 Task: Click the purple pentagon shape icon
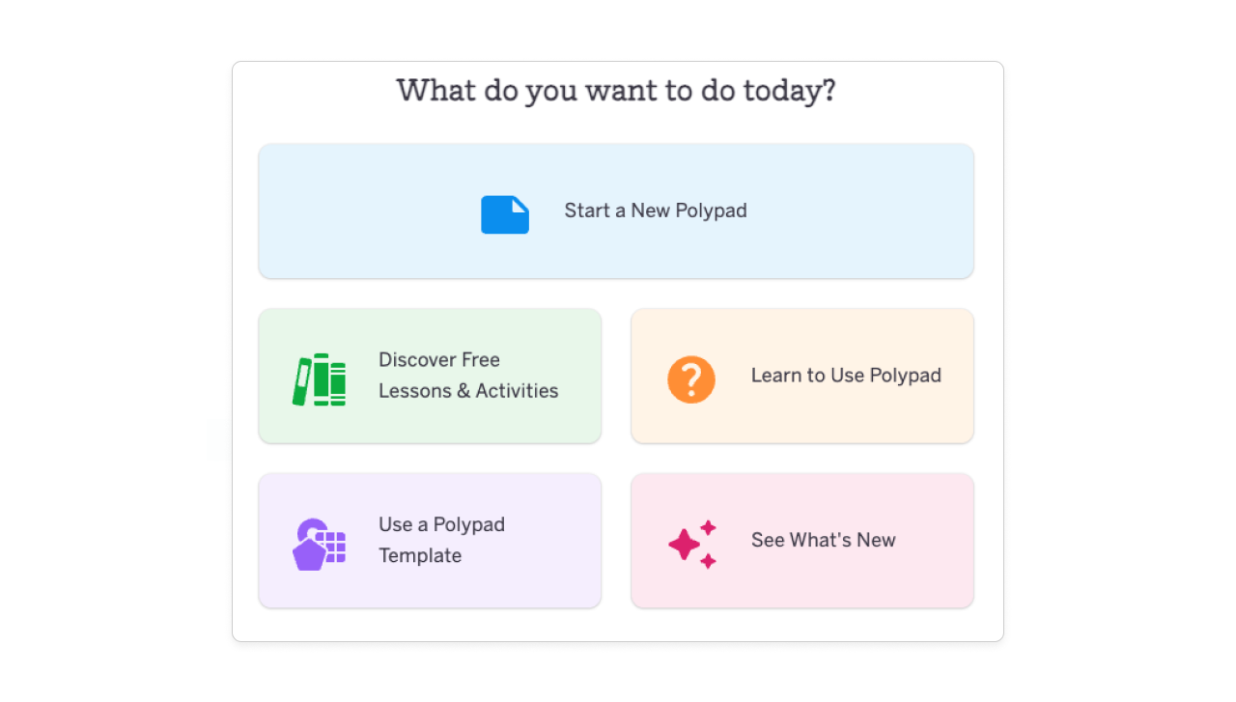pyautogui.click(x=309, y=554)
